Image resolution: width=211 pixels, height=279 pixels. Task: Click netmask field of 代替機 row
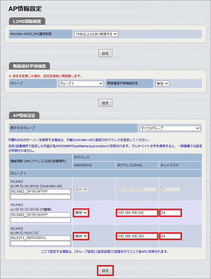point(171,213)
